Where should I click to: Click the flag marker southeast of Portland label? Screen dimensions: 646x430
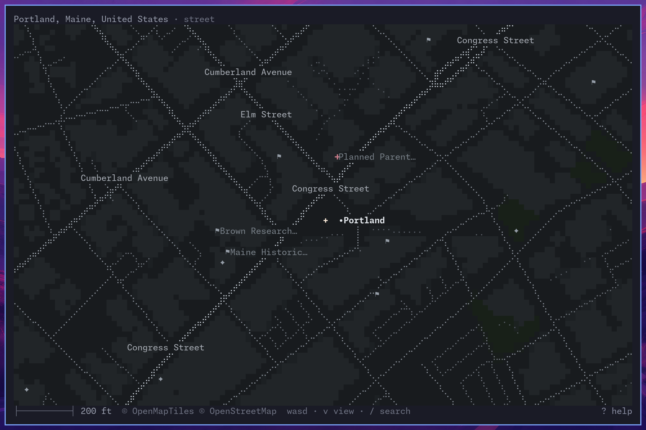point(387,241)
